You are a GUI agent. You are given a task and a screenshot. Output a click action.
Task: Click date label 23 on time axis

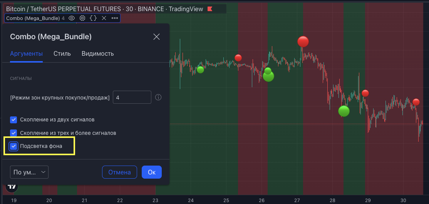[156, 200]
